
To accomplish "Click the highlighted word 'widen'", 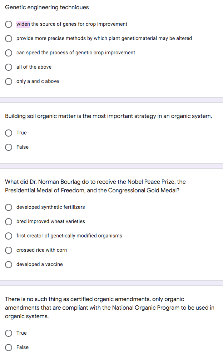I will 23,24.
